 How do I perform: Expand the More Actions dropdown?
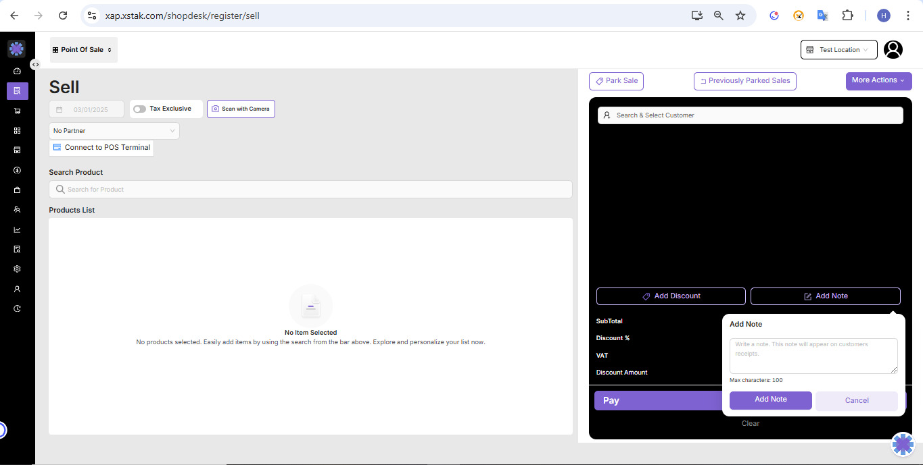tap(878, 80)
